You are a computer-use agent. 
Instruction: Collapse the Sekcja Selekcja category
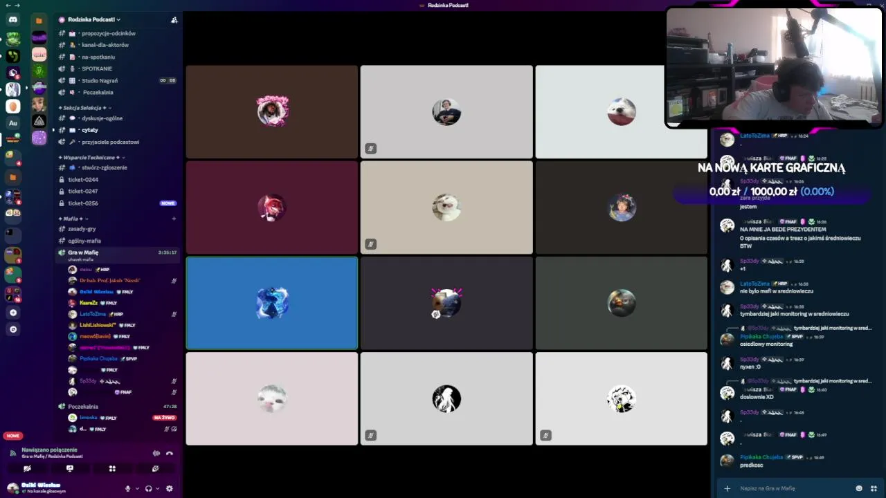click(x=84, y=108)
